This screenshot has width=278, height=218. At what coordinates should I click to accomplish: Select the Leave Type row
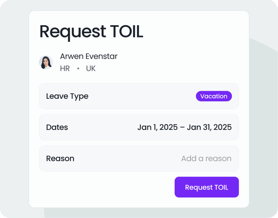pyautogui.click(x=139, y=96)
